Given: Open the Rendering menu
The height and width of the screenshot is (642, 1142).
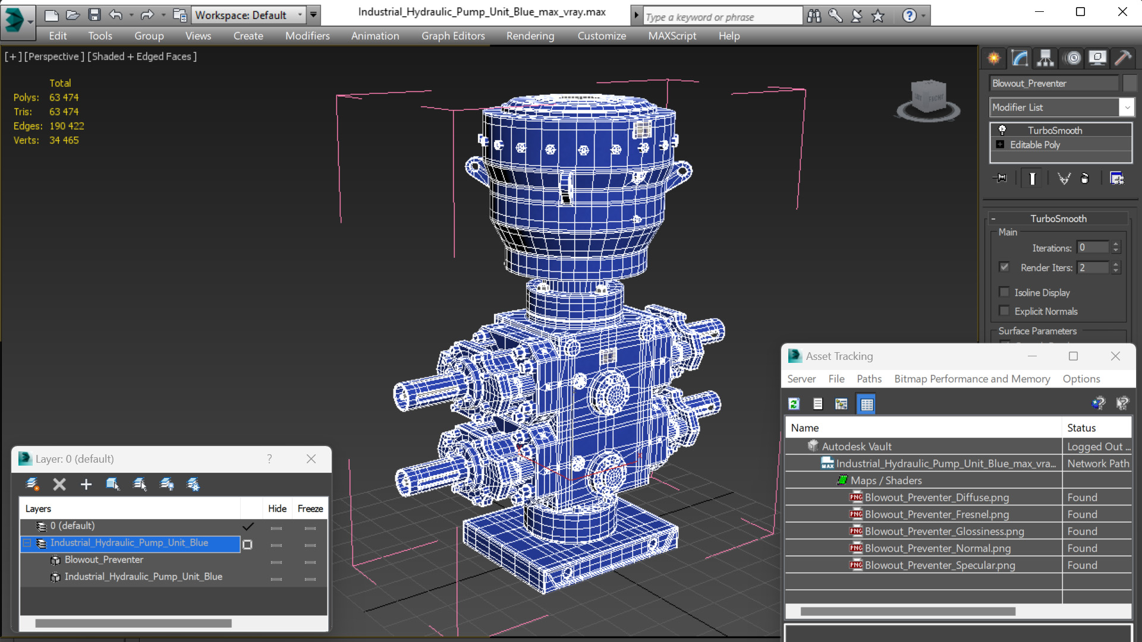Looking at the screenshot, I should pos(530,36).
